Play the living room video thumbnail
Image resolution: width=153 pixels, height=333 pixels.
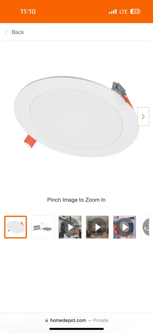pos(97,227)
